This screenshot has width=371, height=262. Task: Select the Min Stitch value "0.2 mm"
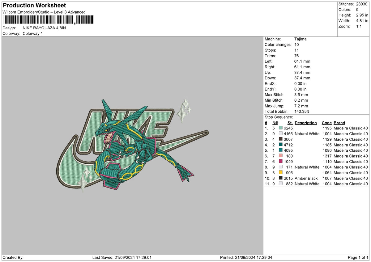[x=301, y=100]
